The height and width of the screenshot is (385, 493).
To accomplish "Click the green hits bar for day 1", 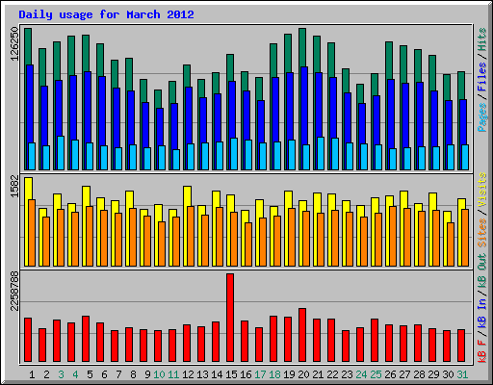I will (x=28, y=46).
